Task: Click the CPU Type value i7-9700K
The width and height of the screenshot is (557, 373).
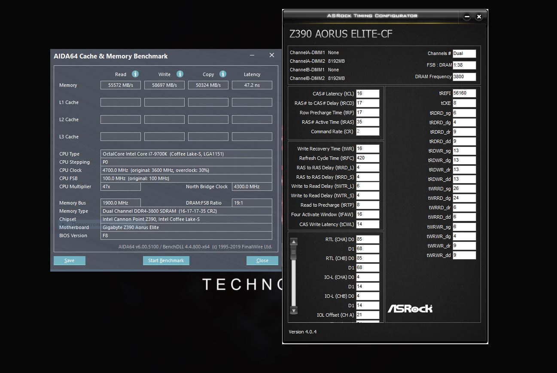Action: click(186, 154)
